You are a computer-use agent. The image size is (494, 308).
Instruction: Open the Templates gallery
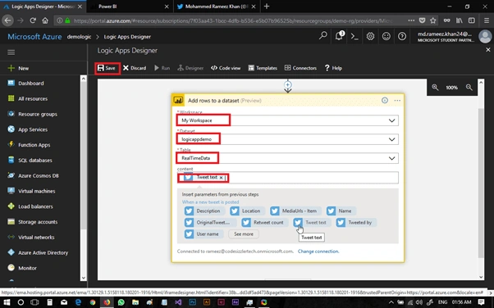point(263,68)
